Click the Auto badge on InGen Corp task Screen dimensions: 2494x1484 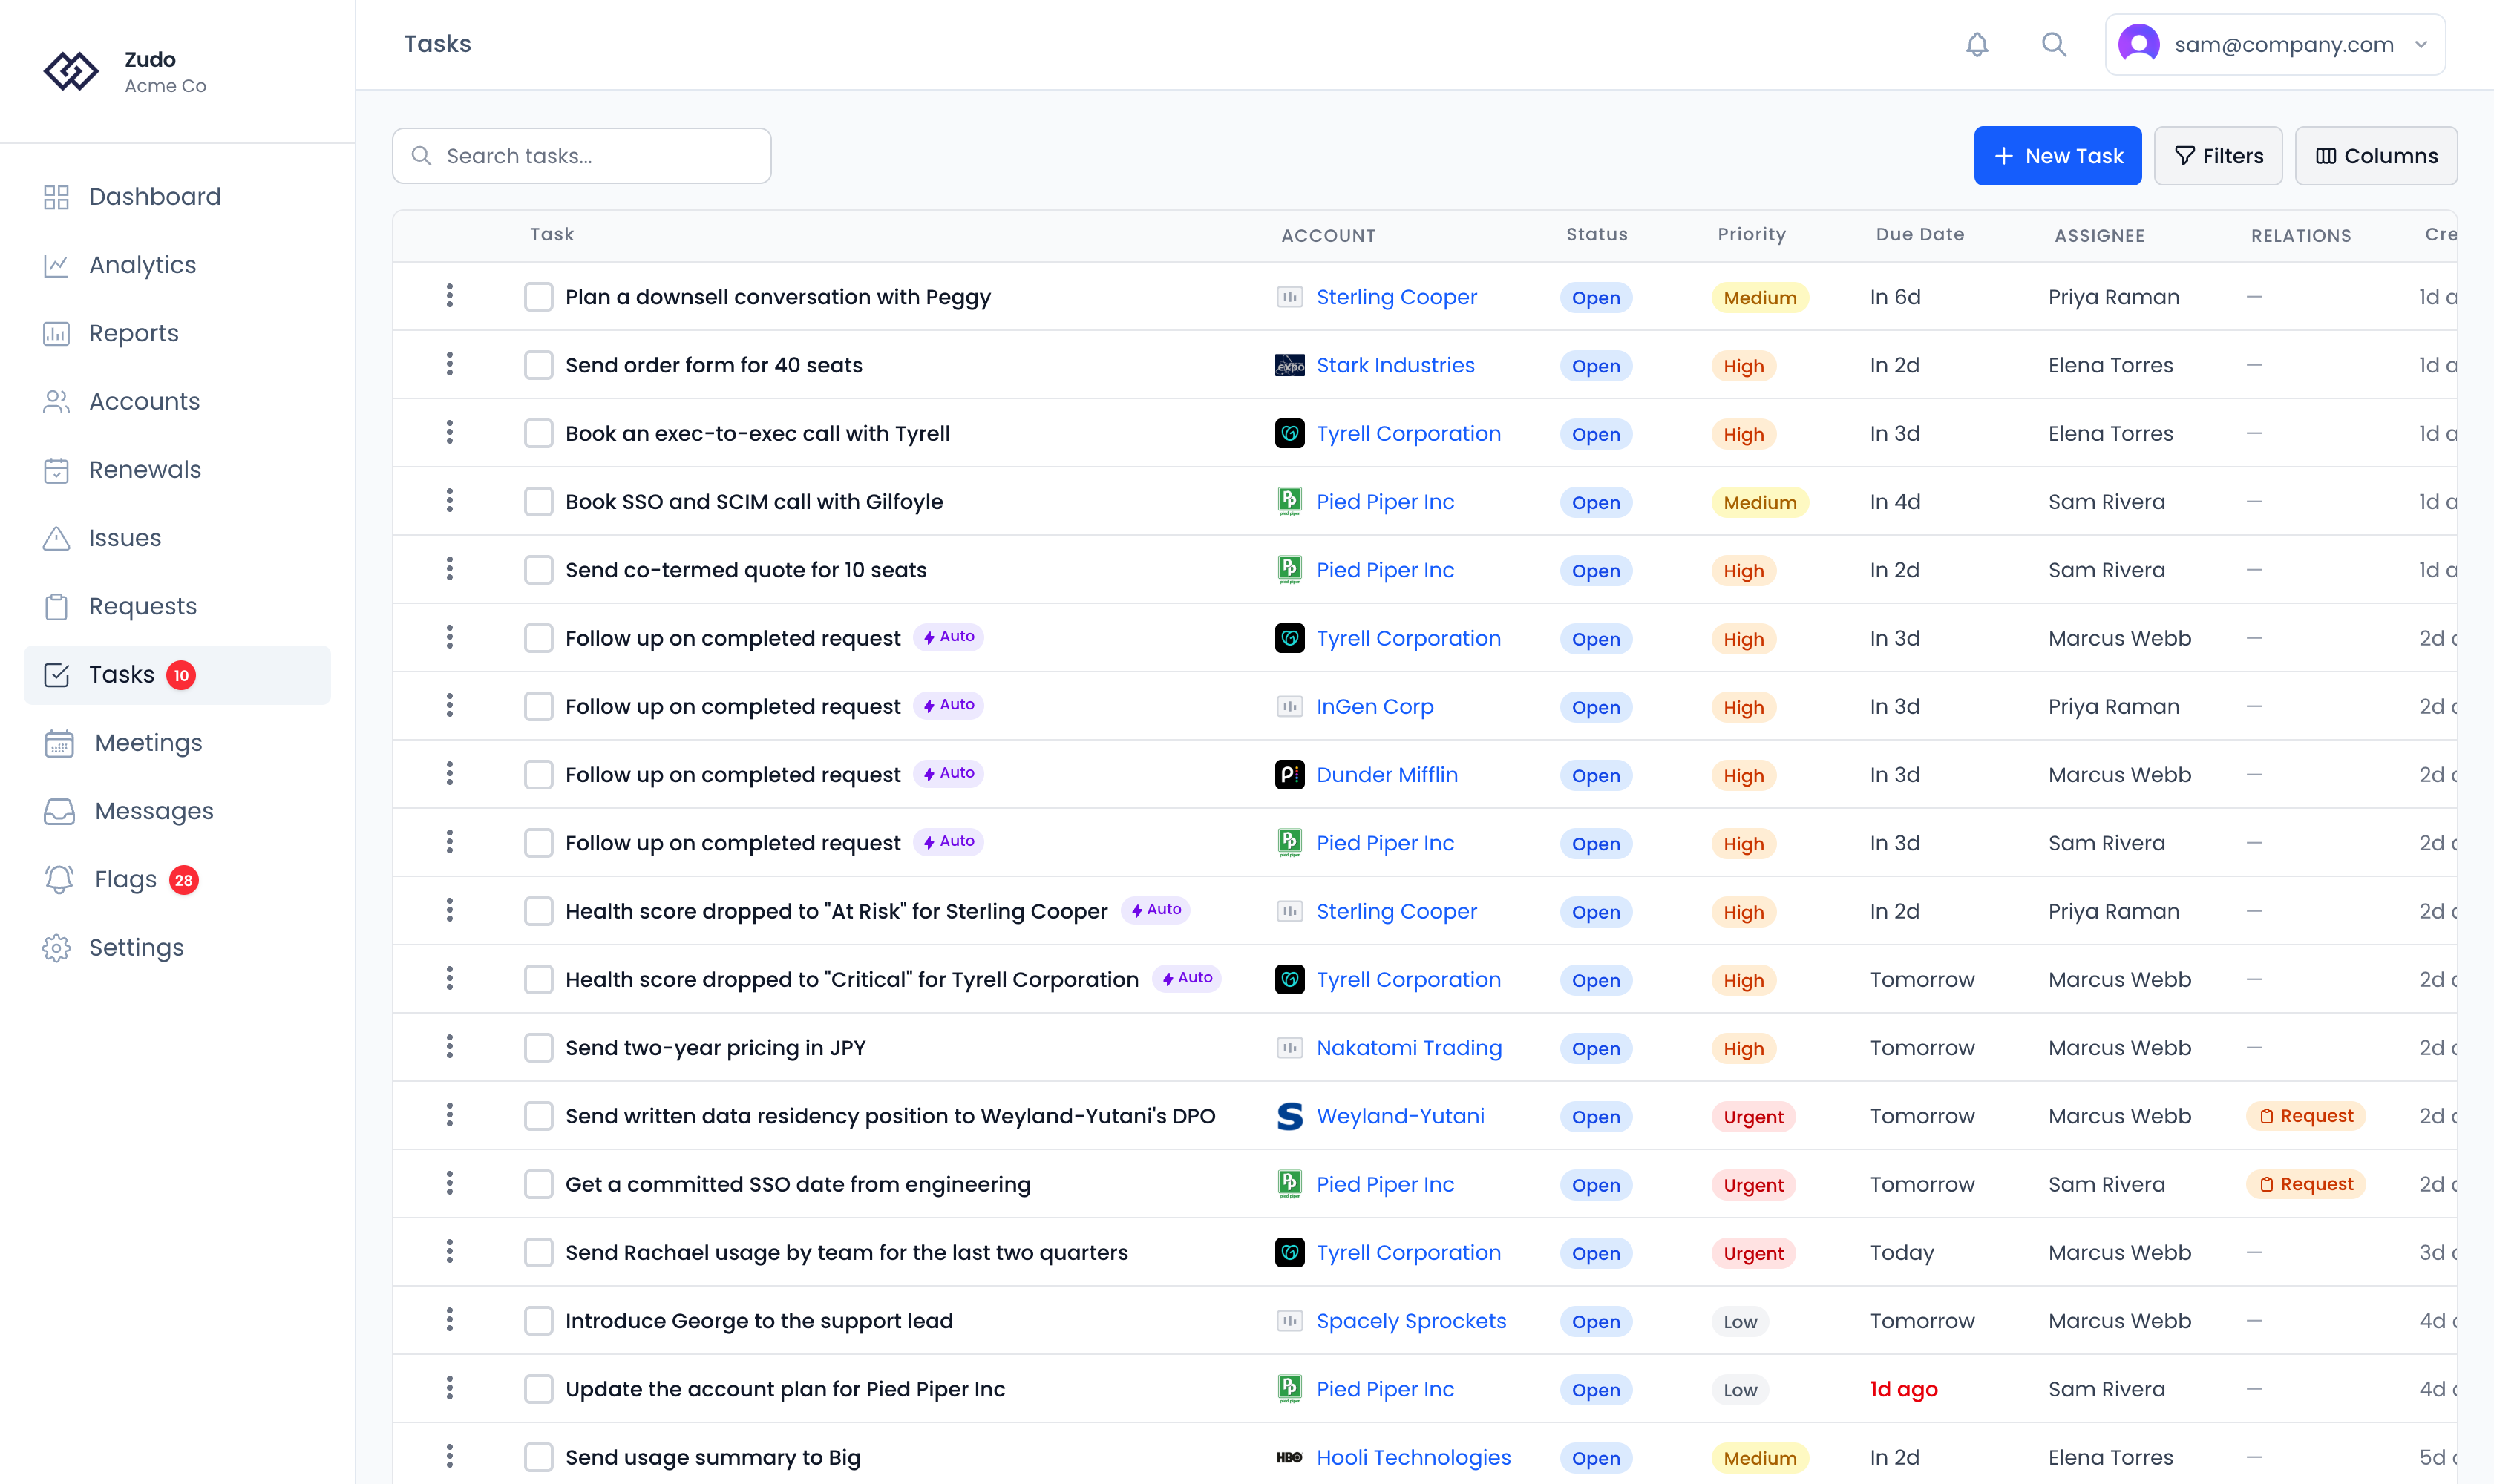[x=949, y=705]
